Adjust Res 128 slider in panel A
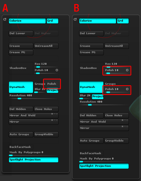Screen dimensions: 141x181 click(46, 65)
